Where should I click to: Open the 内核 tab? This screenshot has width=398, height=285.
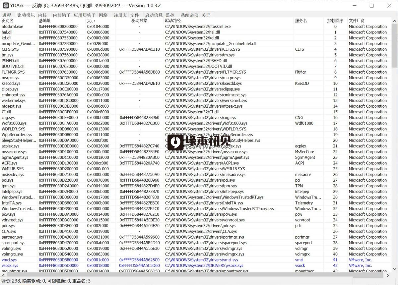(x=42, y=15)
